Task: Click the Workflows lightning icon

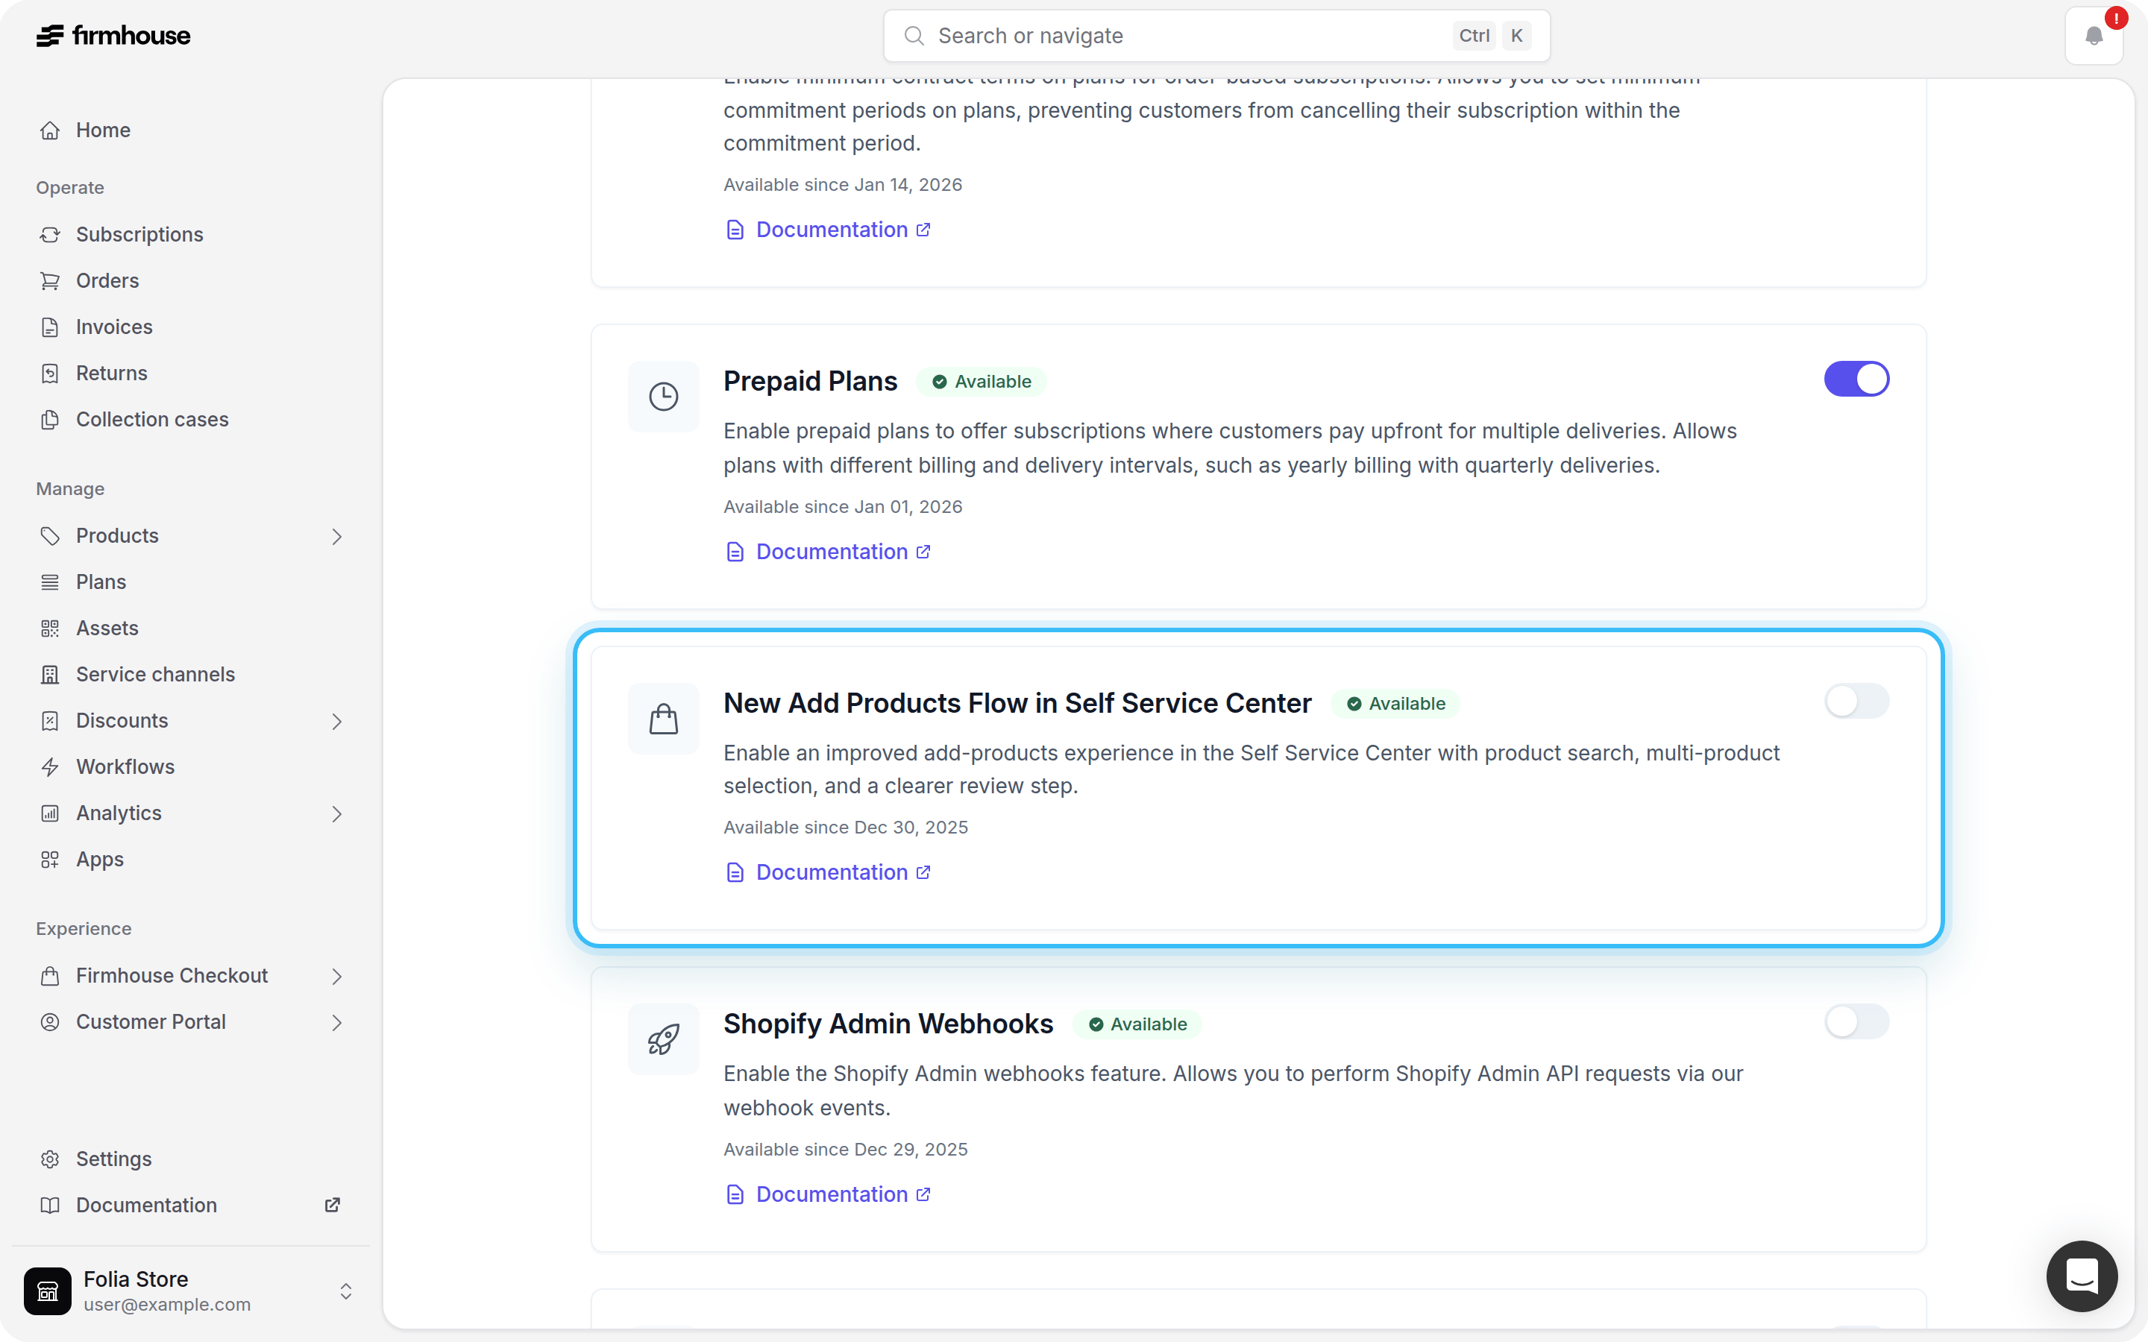Action: click(x=51, y=766)
